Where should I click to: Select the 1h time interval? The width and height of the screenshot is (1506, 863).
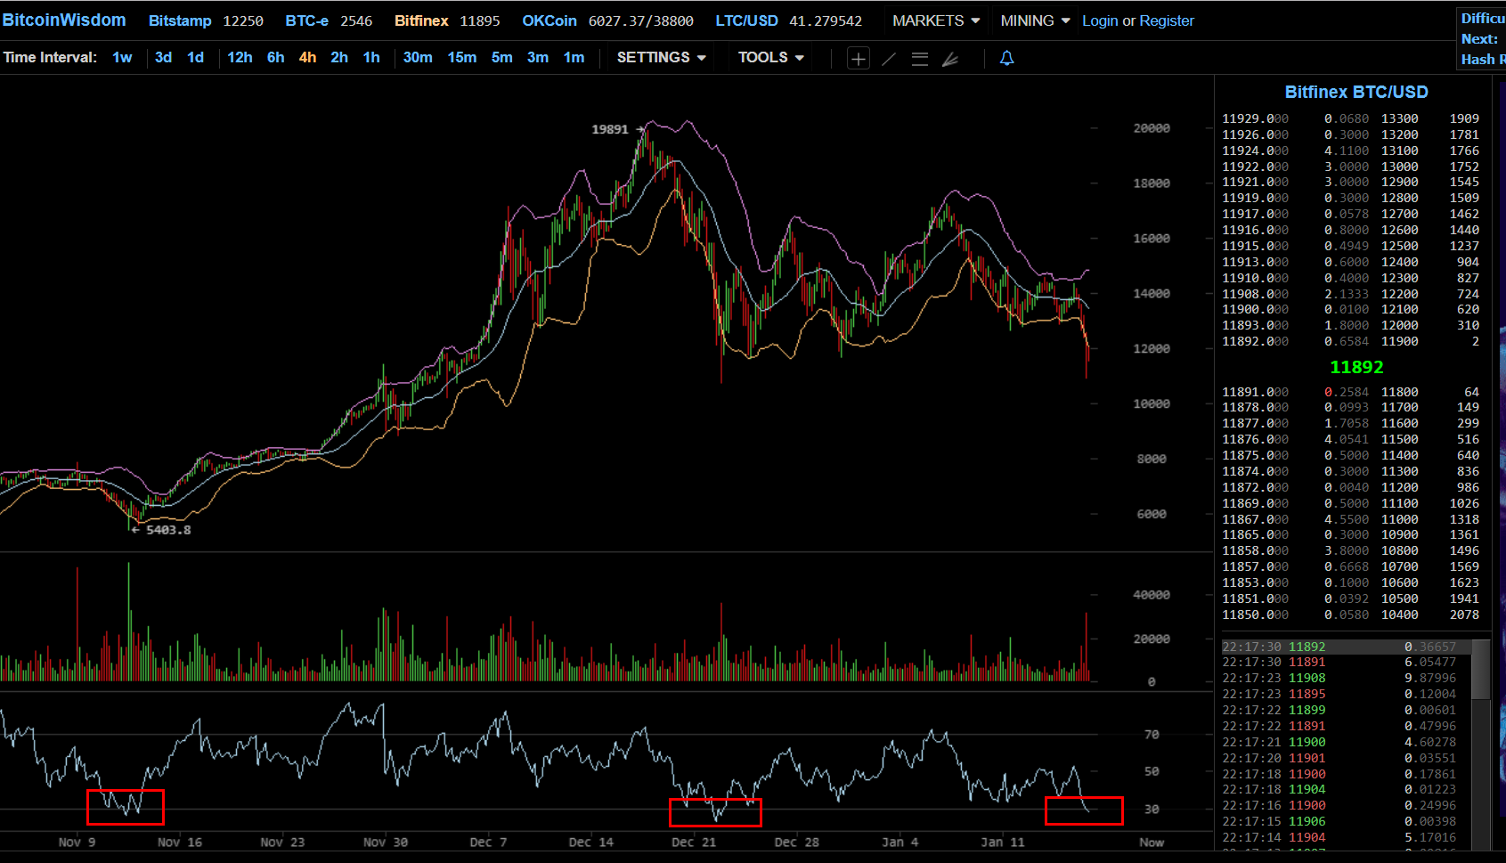(371, 57)
